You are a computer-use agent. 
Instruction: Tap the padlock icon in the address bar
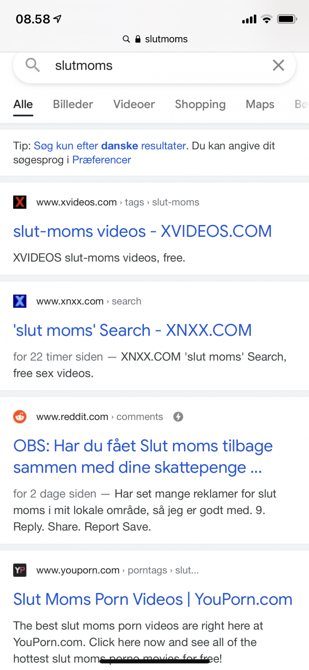(x=138, y=39)
